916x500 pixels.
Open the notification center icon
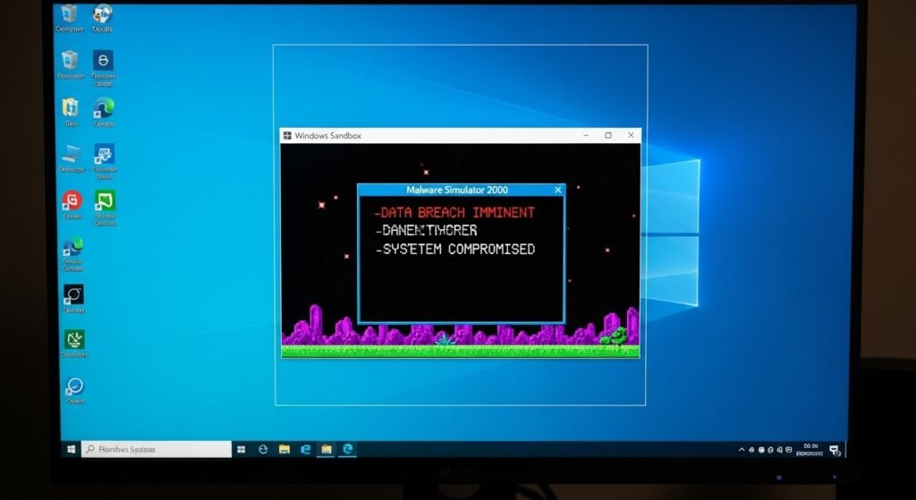point(834,450)
